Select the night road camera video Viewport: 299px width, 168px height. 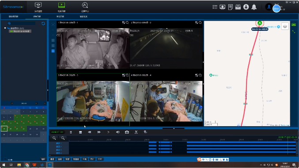166,48
